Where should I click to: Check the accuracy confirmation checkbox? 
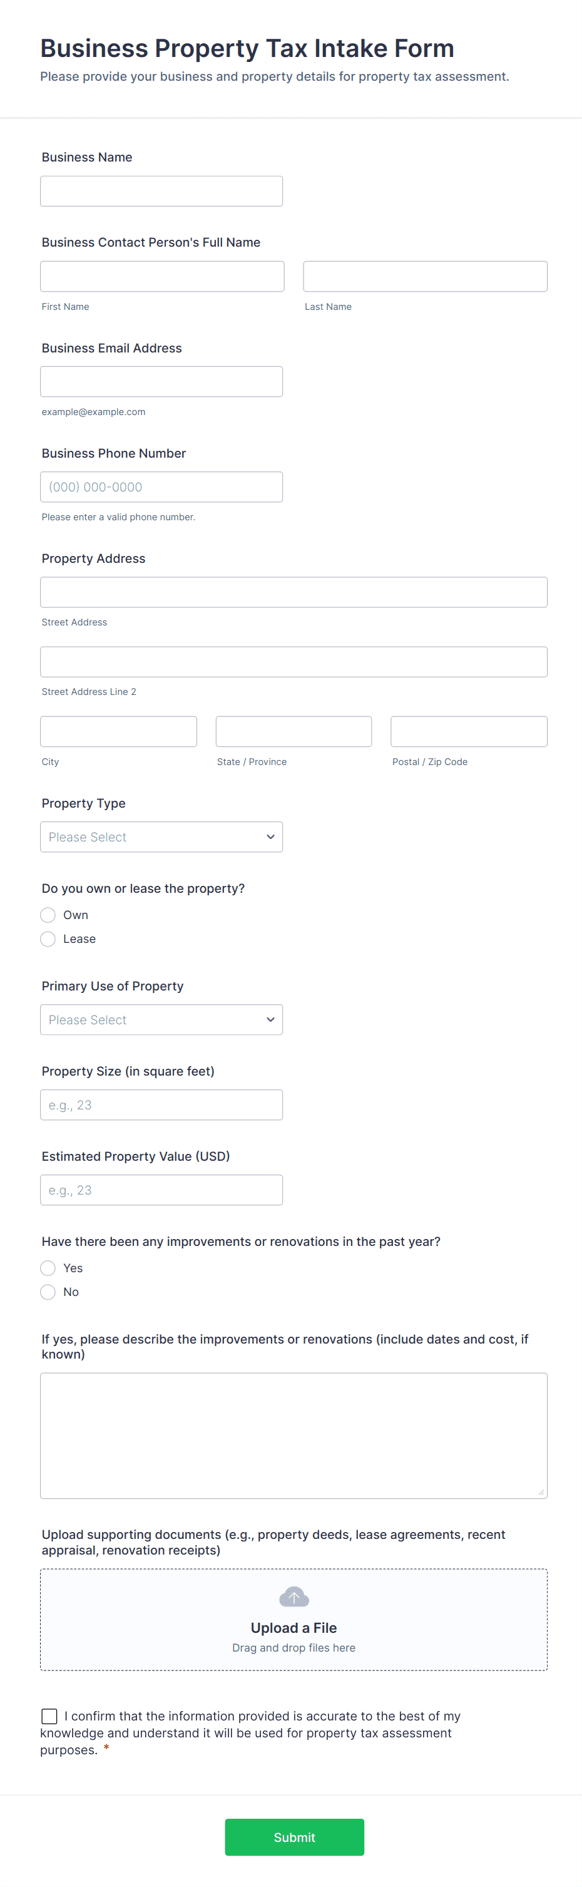click(x=50, y=1716)
